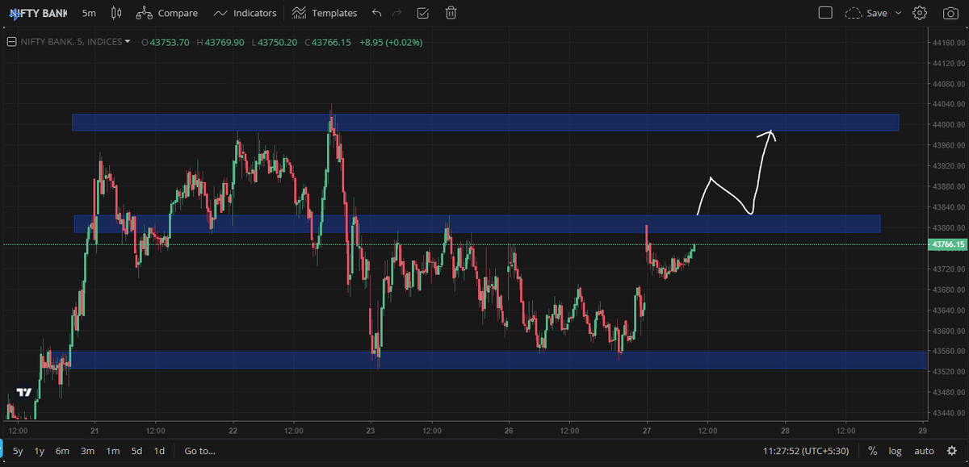The image size is (969, 467).
Task: Click the NIFTY BANK symbol search field
Action: tap(38, 13)
